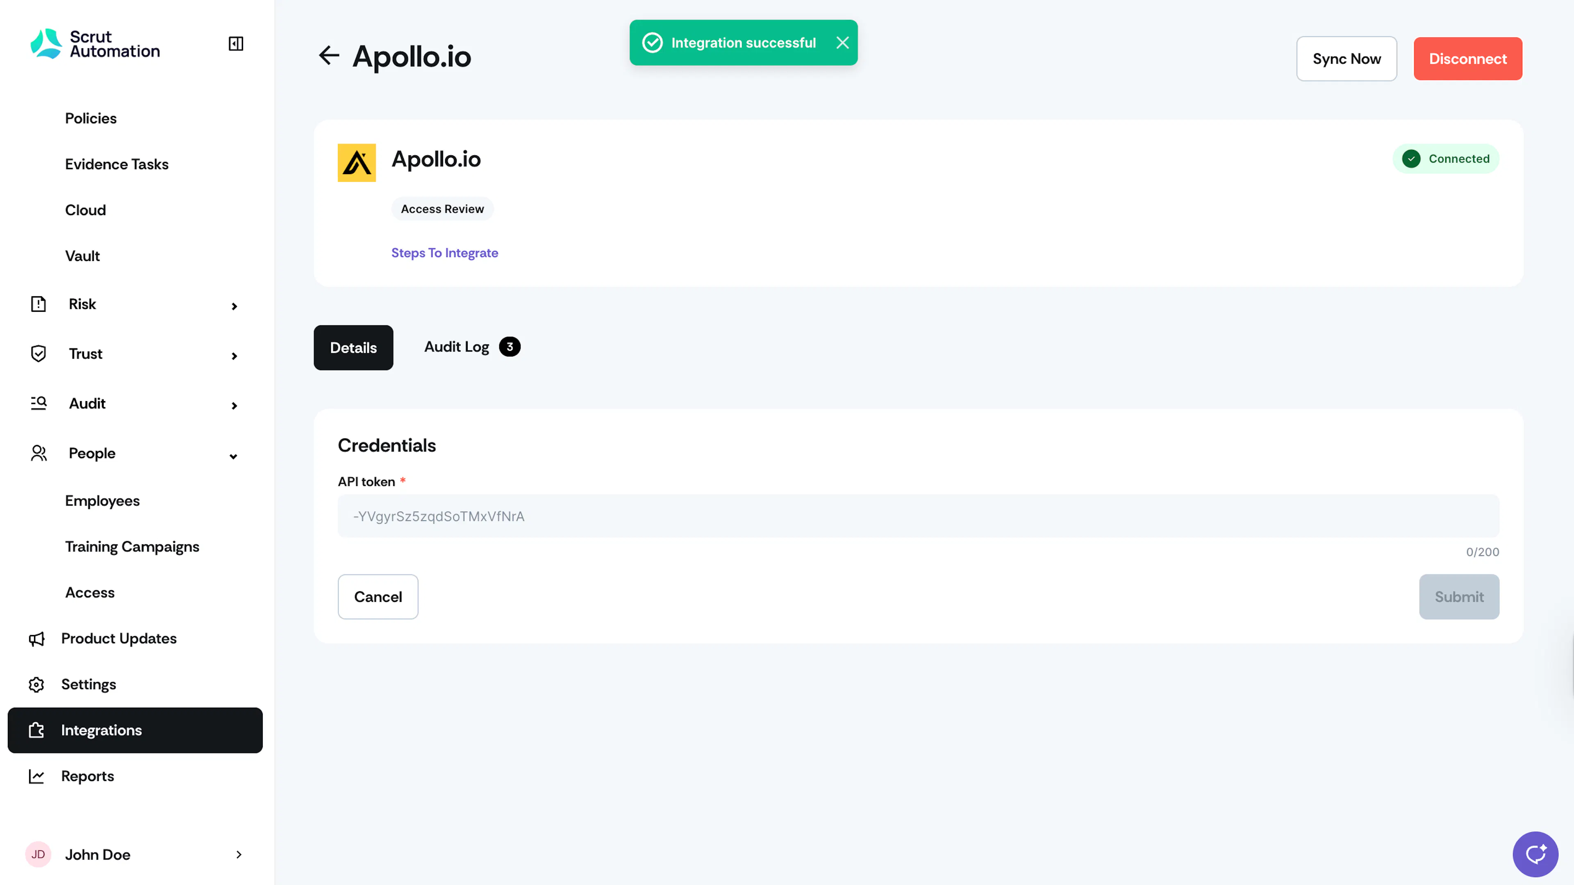Open the Steps To Integrate link
Screen dimensions: 1574x885
pyautogui.click(x=445, y=253)
